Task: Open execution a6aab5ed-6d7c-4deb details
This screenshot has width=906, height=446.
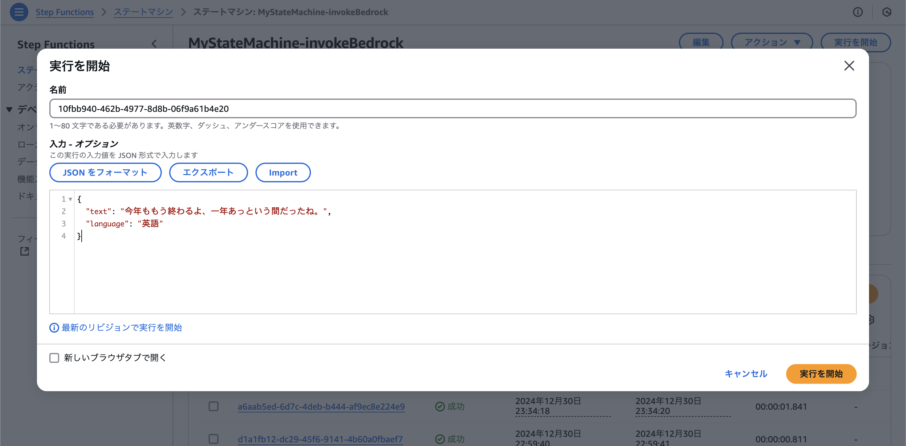Action: [x=321, y=406]
